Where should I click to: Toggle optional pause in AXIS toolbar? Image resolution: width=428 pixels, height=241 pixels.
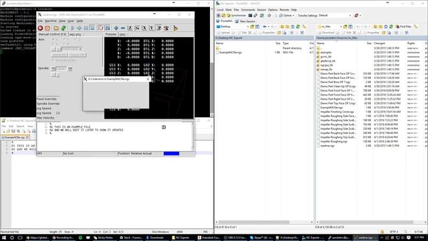point(108,28)
